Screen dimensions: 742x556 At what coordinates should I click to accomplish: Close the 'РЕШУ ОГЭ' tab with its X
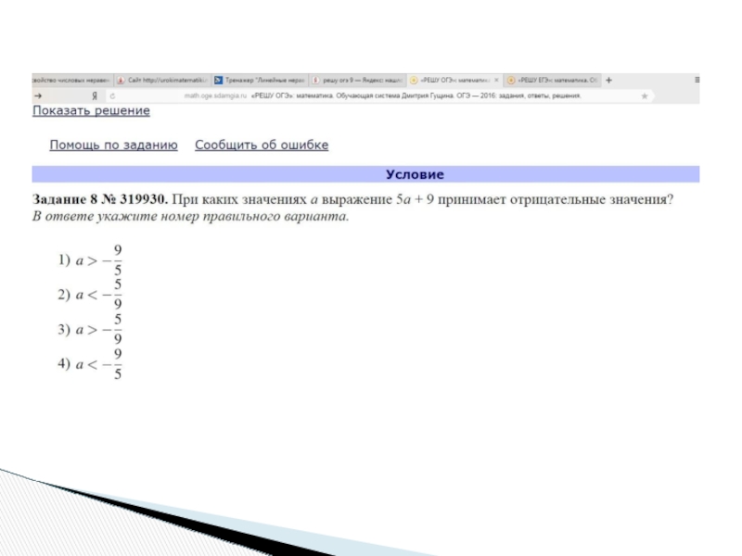(496, 81)
